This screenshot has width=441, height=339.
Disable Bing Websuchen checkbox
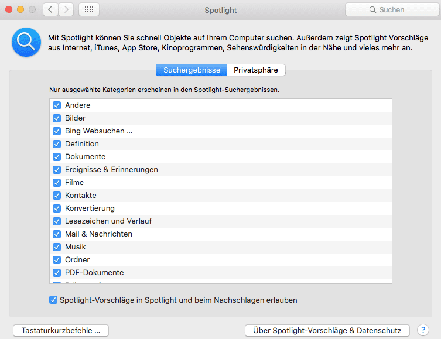pos(57,131)
